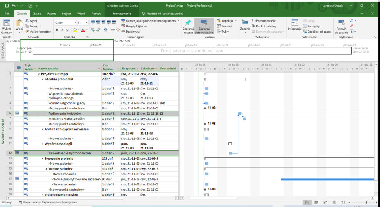The width and height of the screenshot is (380, 207).
Task: Toggle underline text formatting
Action: click(x=68, y=30)
